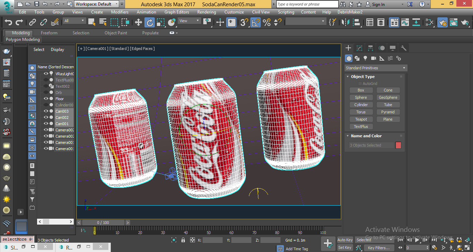The height and width of the screenshot is (252, 473).
Task: Switch to the Object Paint ribbon tab
Action: click(116, 33)
